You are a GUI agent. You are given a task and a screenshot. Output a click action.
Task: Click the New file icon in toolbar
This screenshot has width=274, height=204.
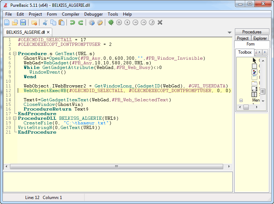point(7,23)
